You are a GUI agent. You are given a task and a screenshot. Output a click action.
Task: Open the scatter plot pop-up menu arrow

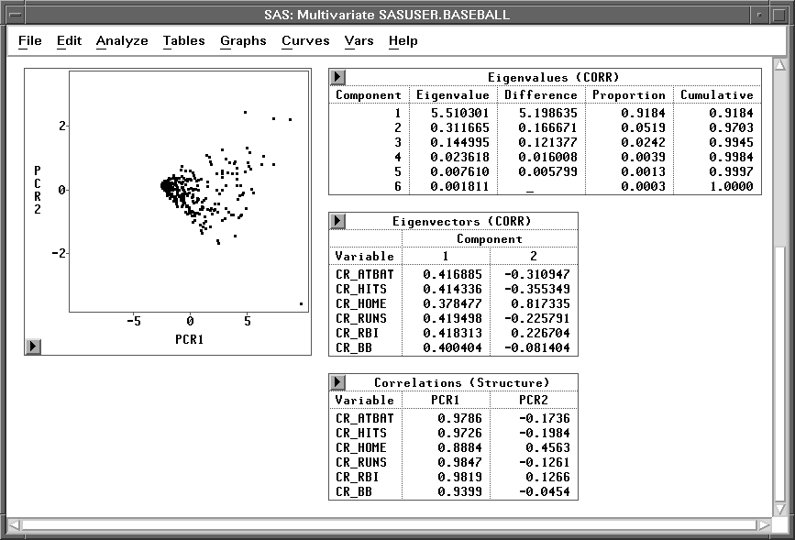click(33, 346)
